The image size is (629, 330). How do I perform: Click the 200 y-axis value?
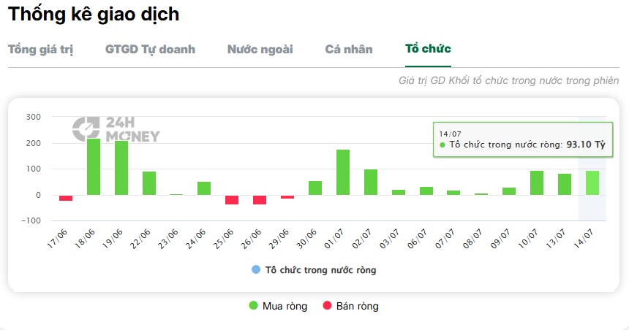click(x=34, y=143)
